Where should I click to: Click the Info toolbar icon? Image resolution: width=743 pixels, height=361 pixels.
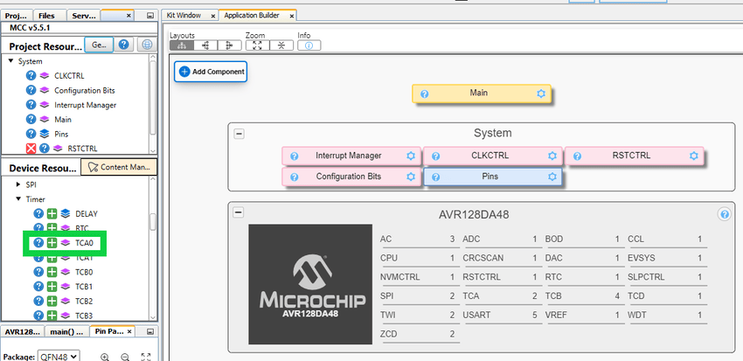tap(308, 45)
